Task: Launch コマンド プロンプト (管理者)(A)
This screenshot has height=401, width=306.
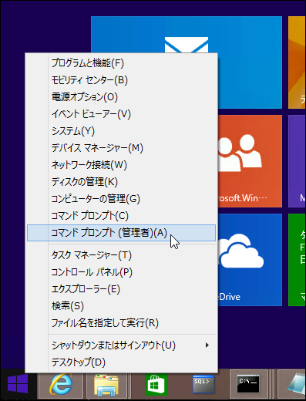Action: [121, 233]
